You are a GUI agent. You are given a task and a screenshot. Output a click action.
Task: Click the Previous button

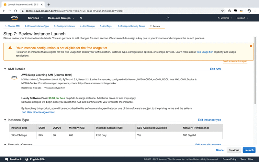234,150
